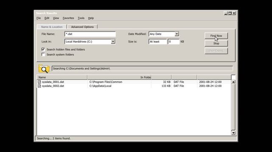
Task: Open the Favorites menu
Action: pyautogui.click(x=68, y=18)
